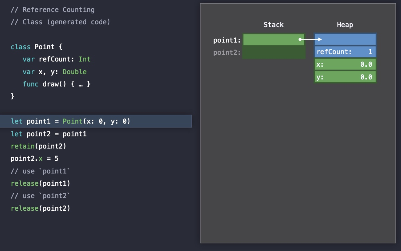Click the Stack column heading
This screenshot has height=251, width=401.
click(274, 25)
